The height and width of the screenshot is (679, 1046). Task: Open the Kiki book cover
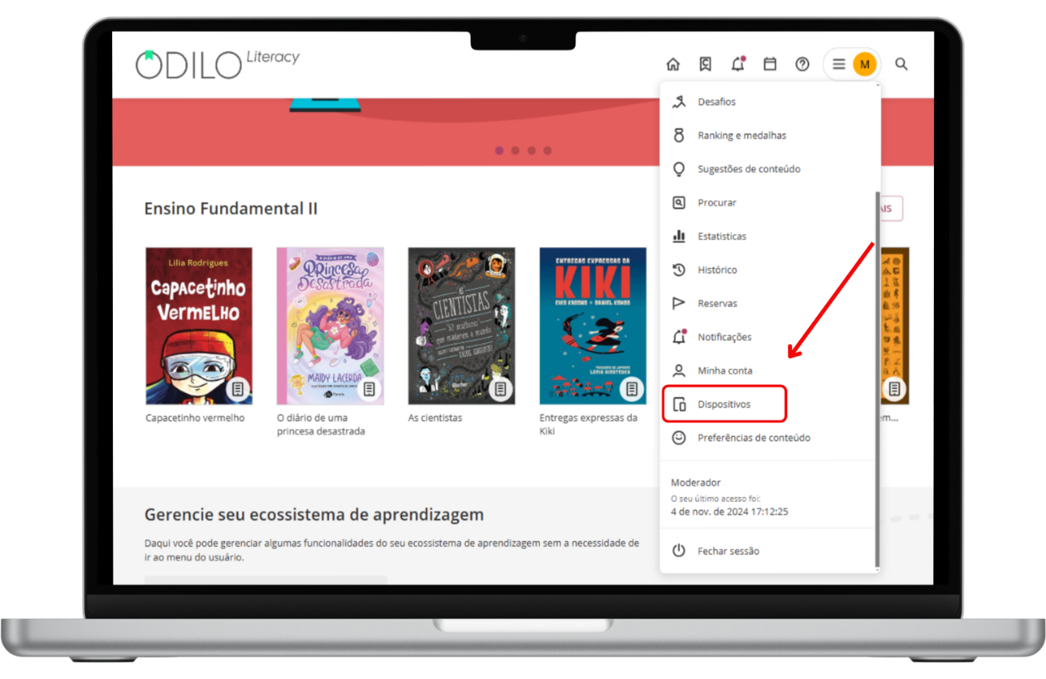coord(593,325)
